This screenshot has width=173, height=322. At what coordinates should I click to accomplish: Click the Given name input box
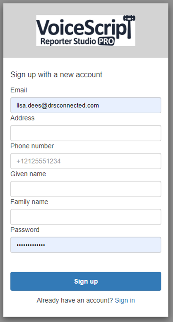(86, 189)
